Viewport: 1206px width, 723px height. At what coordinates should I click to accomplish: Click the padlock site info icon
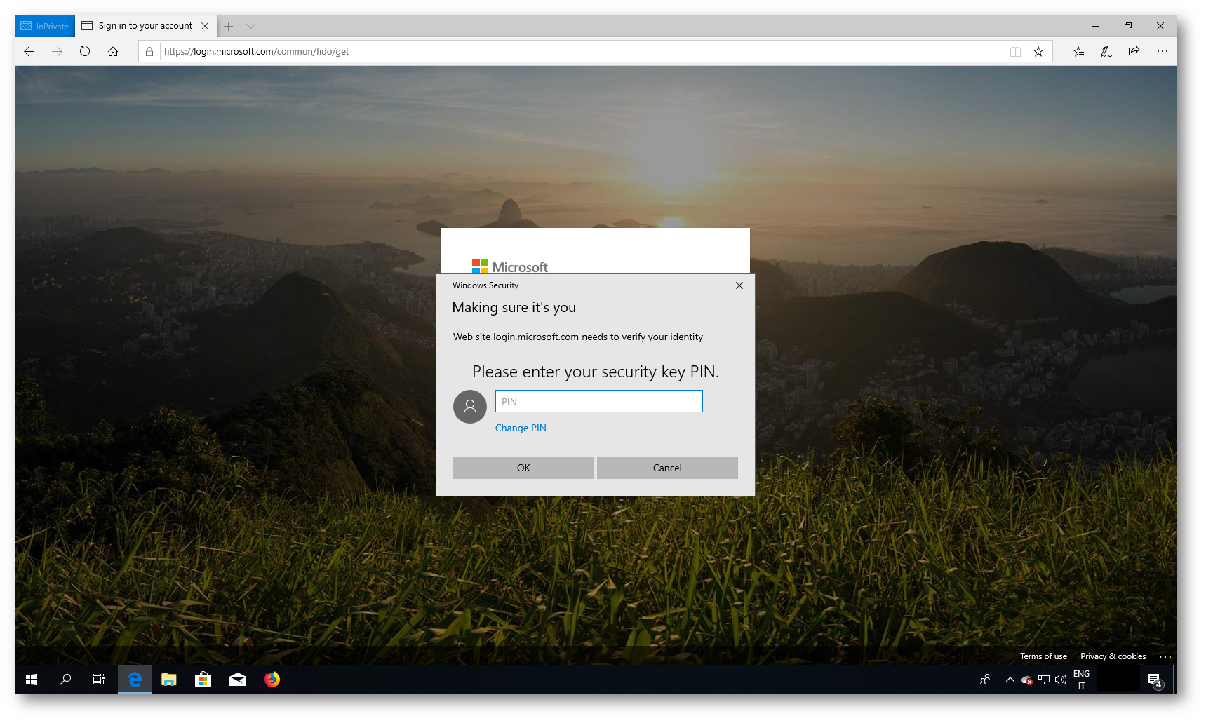pos(149,51)
